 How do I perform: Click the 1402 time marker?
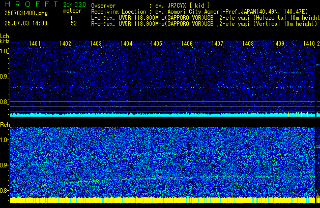click(x=65, y=44)
